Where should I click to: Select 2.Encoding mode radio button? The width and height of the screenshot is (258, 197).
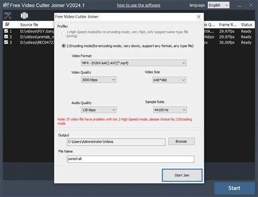tap(64, 46)
